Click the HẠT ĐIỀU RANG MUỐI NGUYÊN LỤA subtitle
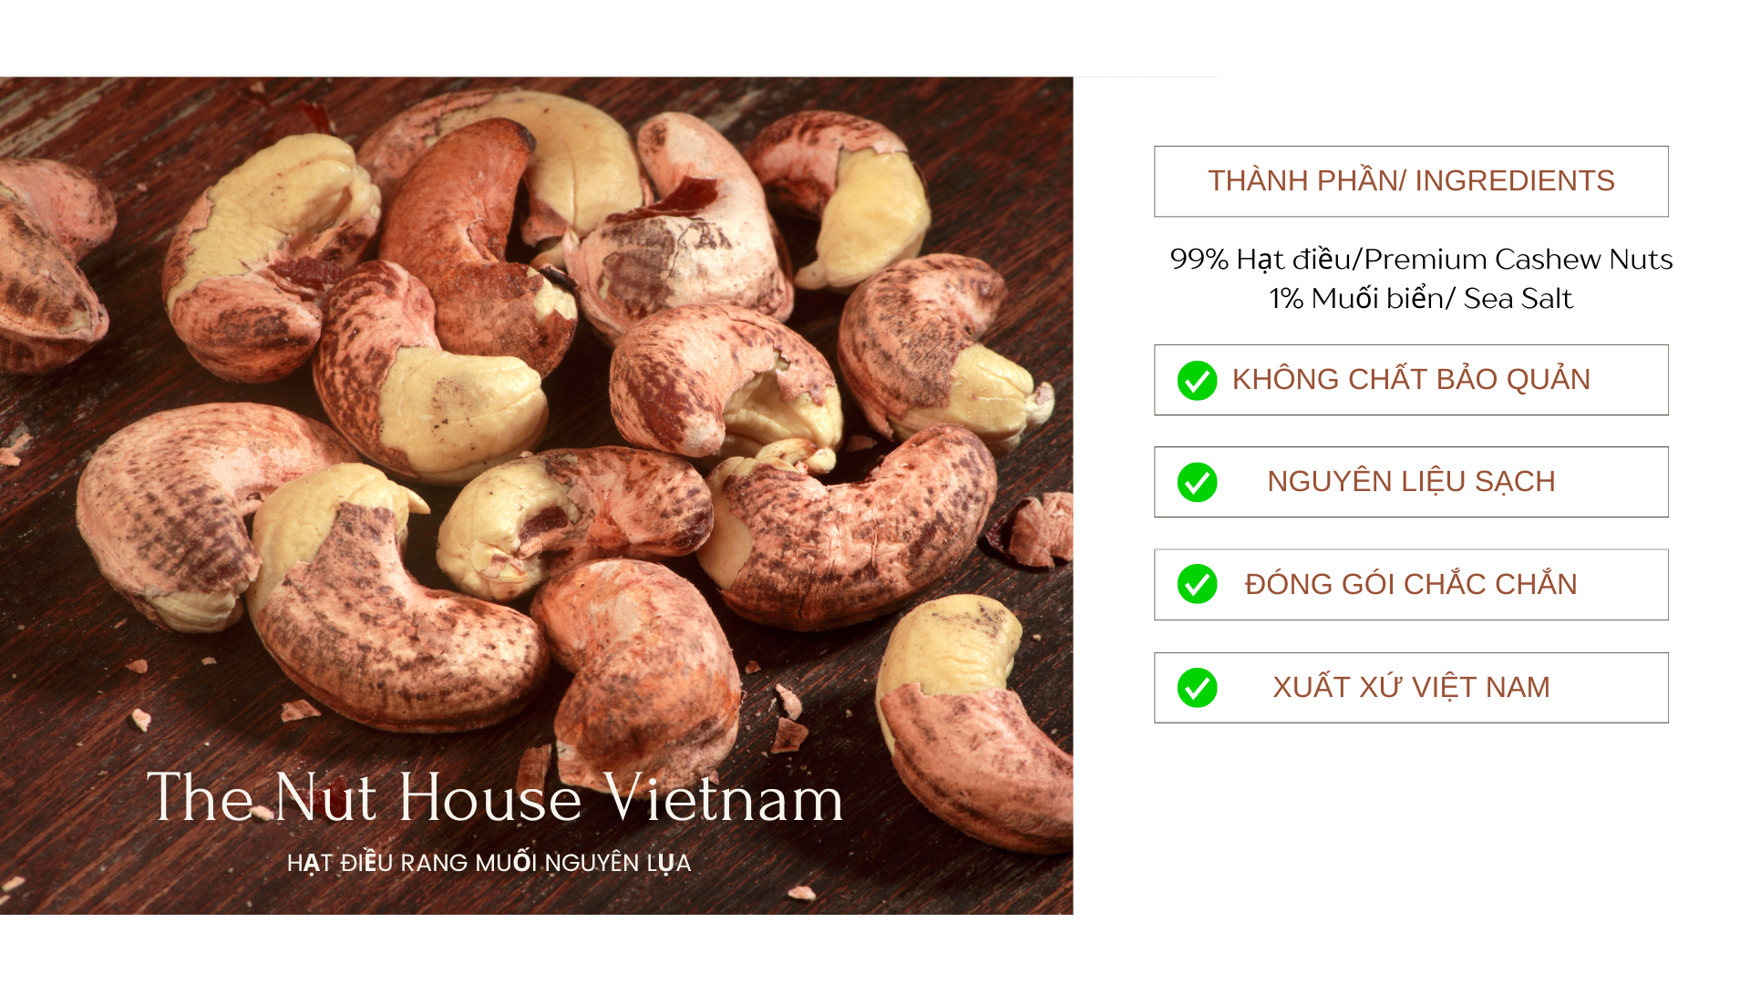 pos(489,863)
